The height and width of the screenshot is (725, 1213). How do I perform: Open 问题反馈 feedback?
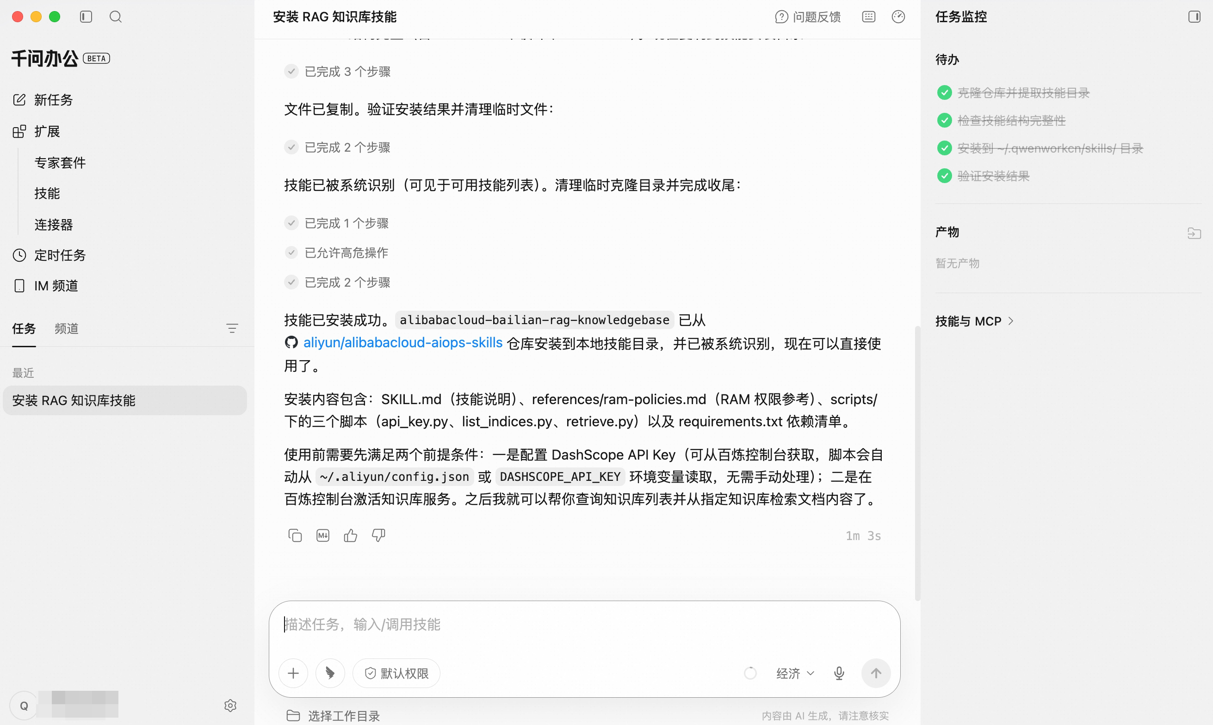click(x=807, y=17)
